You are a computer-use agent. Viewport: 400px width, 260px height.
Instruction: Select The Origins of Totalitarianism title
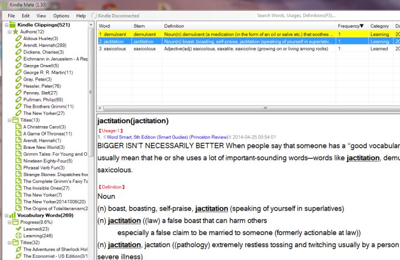[x=56, y=208]
